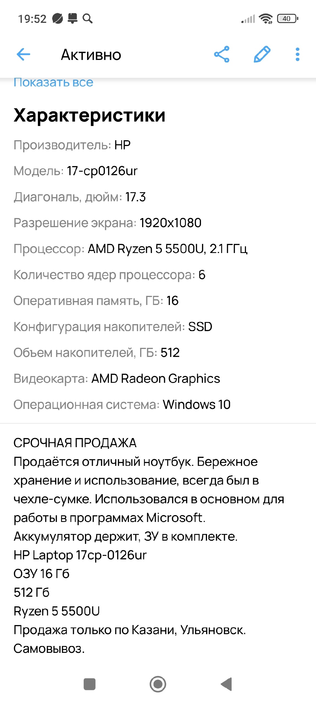Viewport: 316px width, 704px height.
Task: Tap the processor row AMD Ryzen 5 5500U
Action: coord(130,249)
